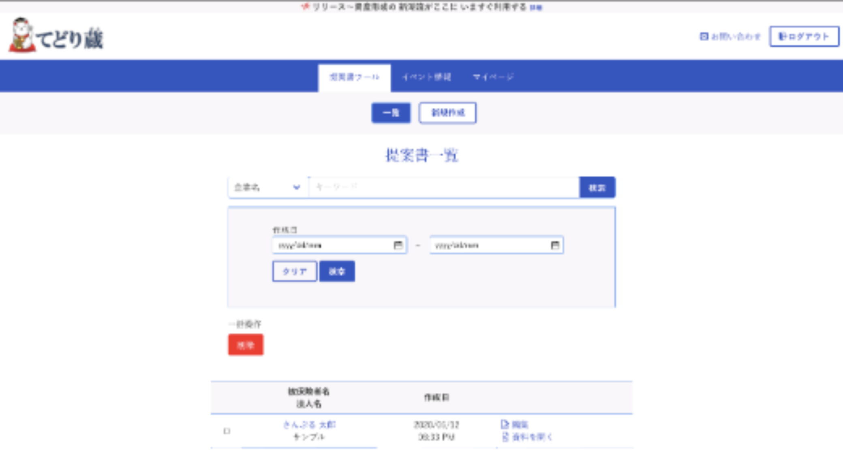Click the ログアウト logout button

tap(804, 36)
